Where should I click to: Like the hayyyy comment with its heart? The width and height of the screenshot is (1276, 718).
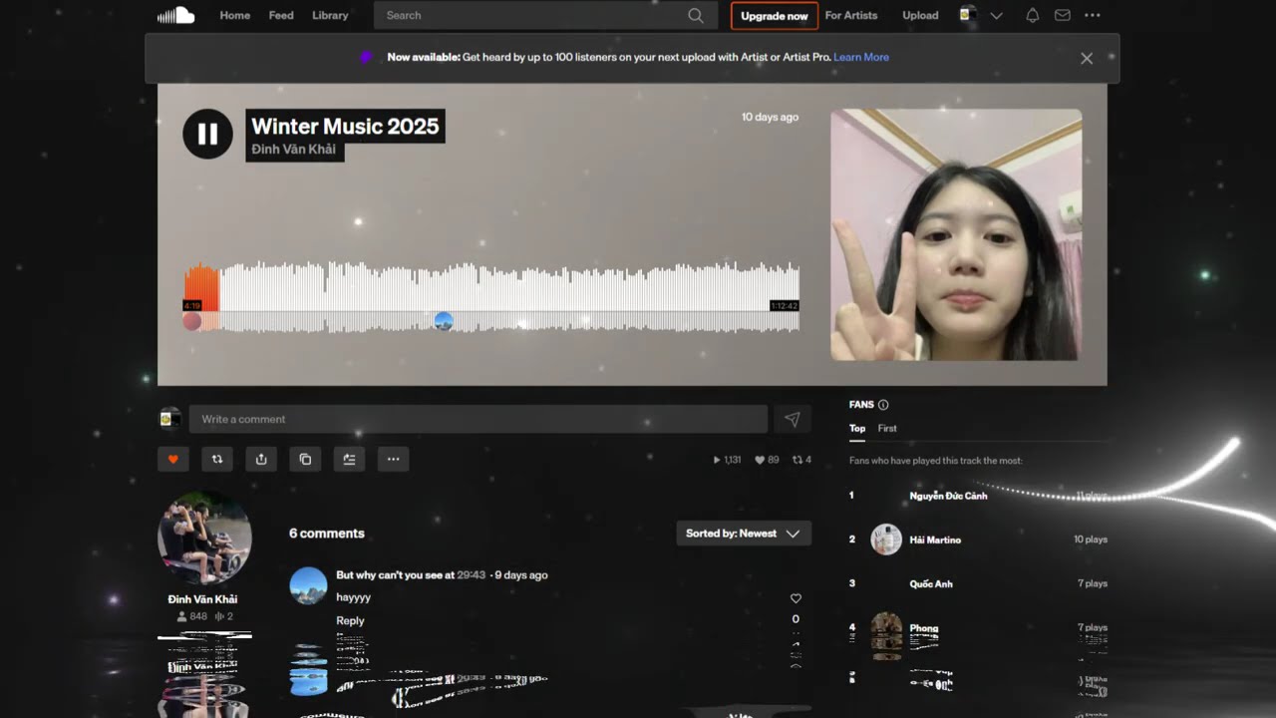click(796, 598)
